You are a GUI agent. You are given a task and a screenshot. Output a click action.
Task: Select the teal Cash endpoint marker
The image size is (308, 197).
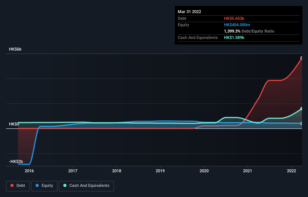point(302,109)
